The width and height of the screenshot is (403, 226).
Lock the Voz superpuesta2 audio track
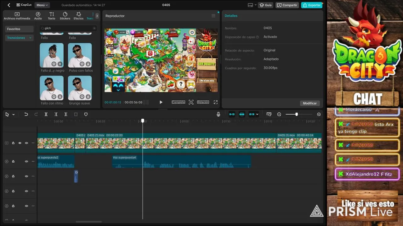click(13, 161)
